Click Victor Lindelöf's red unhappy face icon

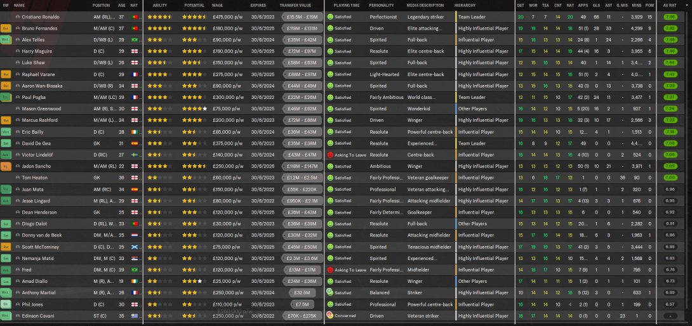click(329, 155)
